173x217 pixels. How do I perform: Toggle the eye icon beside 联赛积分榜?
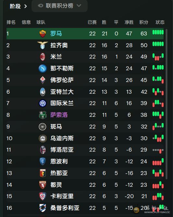click(x=41, y=6)
